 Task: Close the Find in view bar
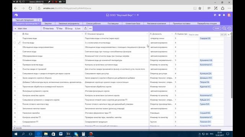229,35
